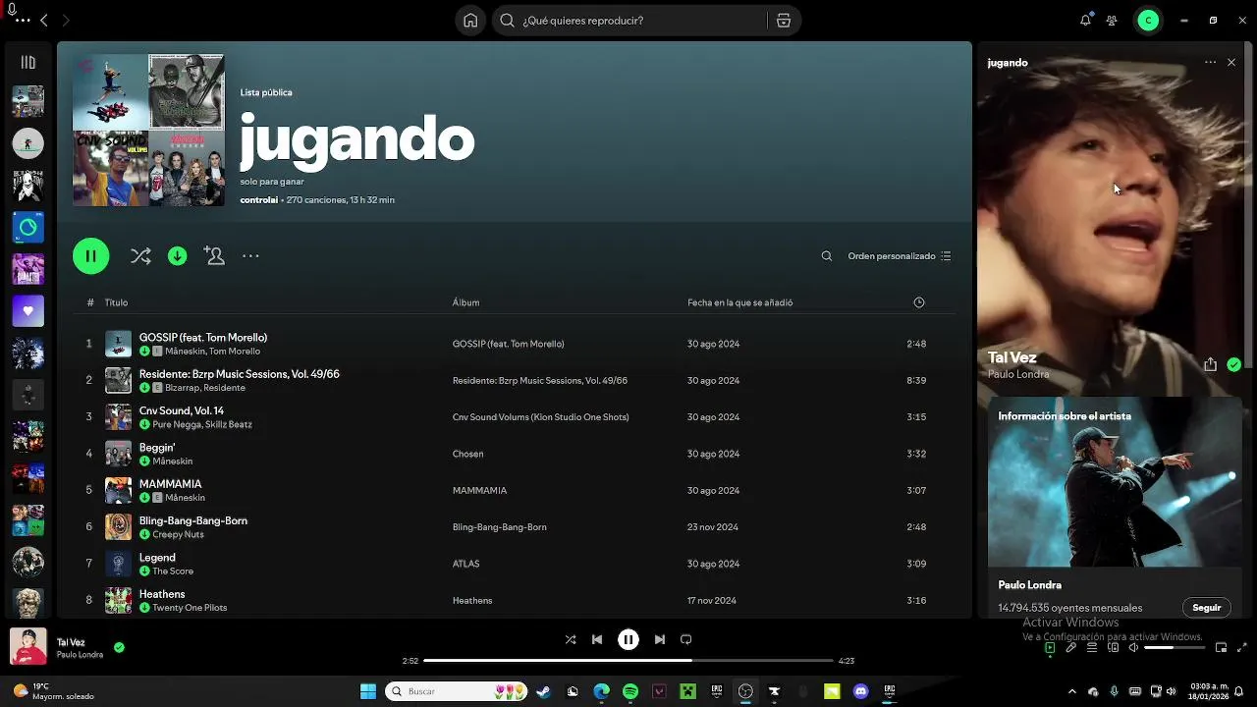Open Creepy Nuts artist link
Viewport: 1257px width, 707px height.
click(178, 534)
